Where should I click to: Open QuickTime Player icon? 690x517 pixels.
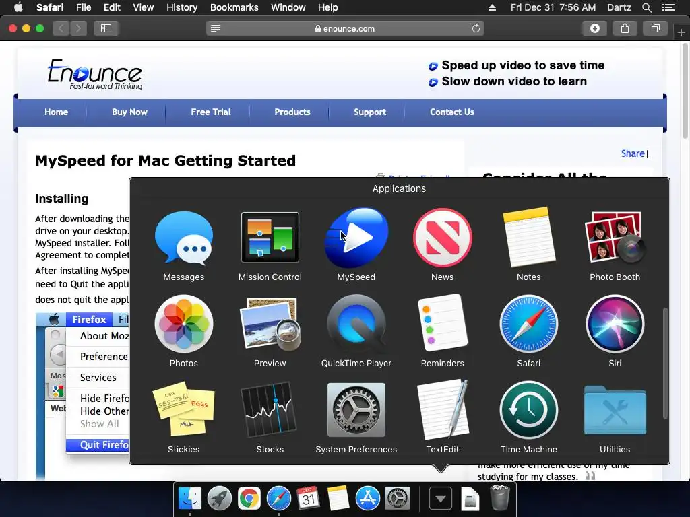[356, 324]
